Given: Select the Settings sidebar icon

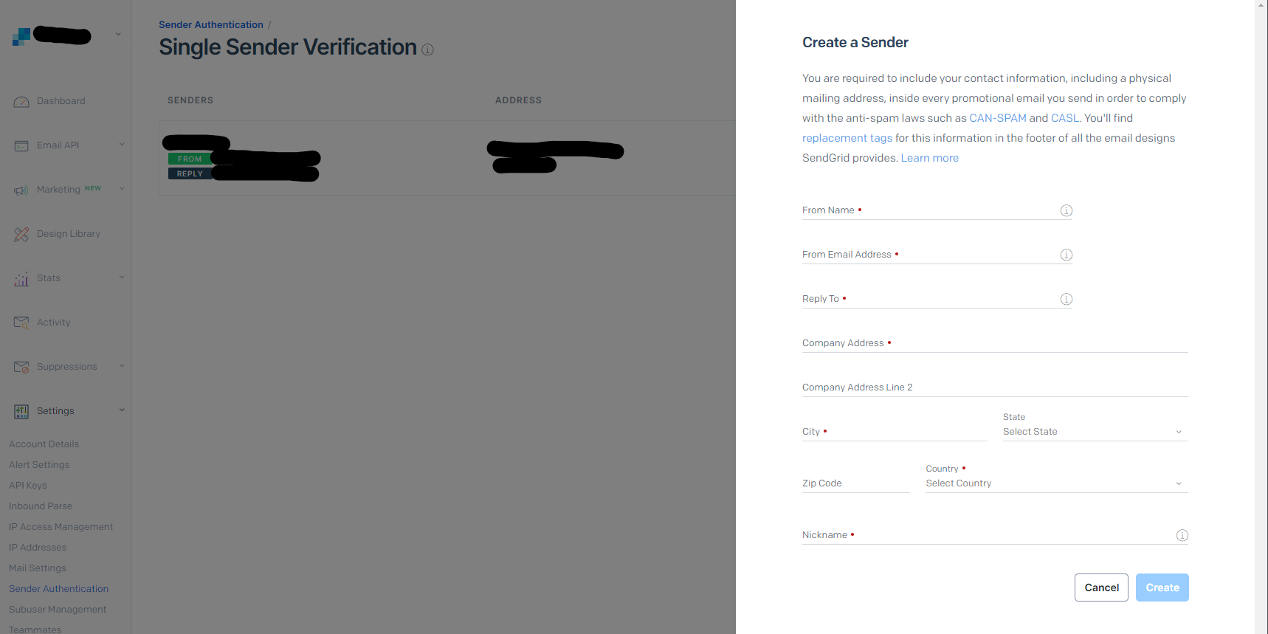Looking at the screenshot, I should point(21,411).
